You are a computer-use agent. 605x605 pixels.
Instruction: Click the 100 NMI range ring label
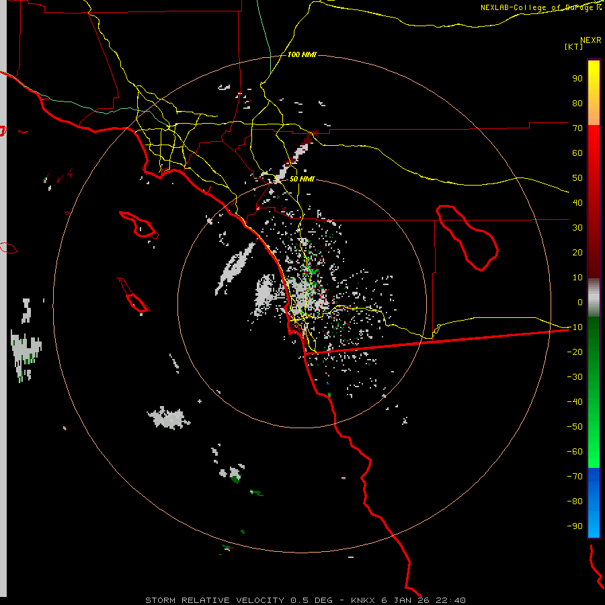point(302,54)
